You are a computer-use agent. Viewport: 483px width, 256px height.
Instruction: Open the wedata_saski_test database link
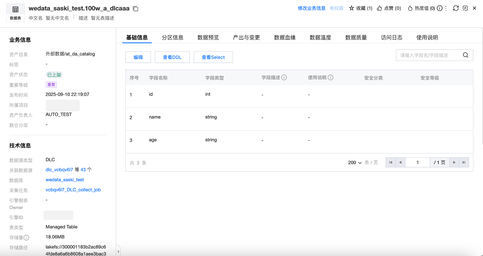pyautogui.click(x=65, y=180)
